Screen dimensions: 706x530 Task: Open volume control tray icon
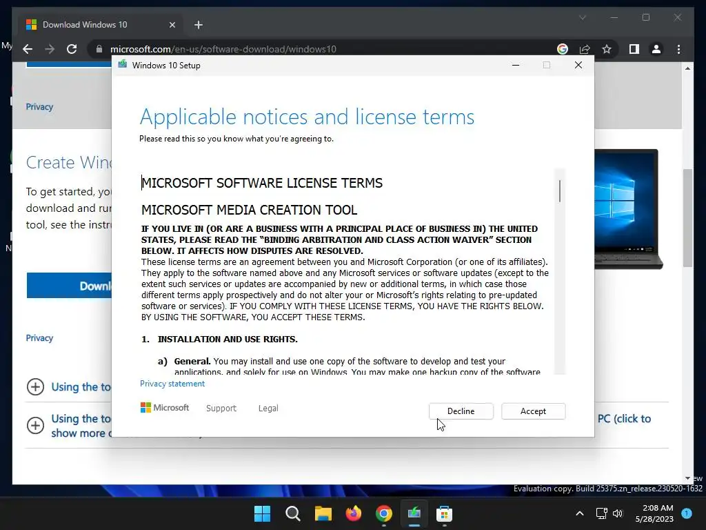[618, 513]
